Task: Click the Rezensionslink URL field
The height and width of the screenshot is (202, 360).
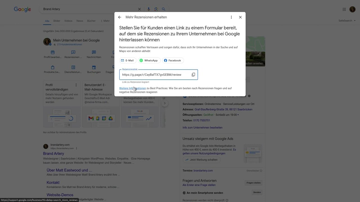Action: click(x=158, y=75)
